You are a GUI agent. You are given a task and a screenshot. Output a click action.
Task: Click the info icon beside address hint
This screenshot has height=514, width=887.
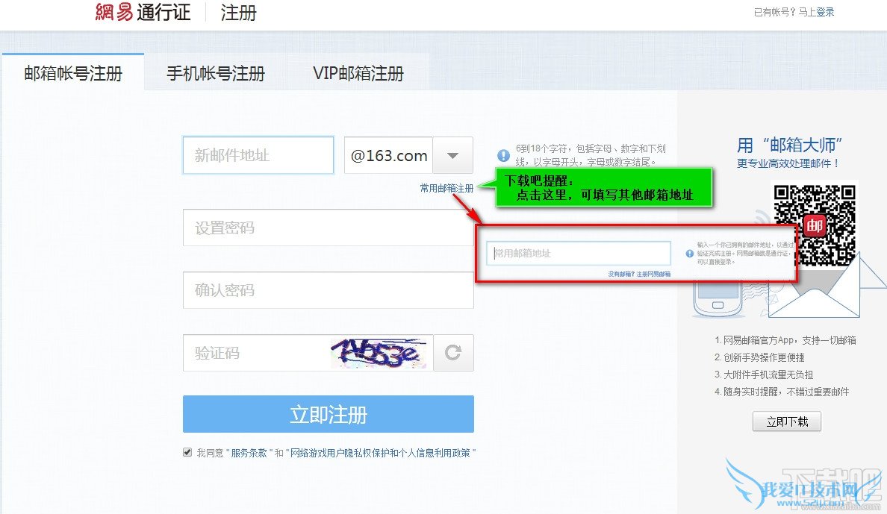(503, 155)
